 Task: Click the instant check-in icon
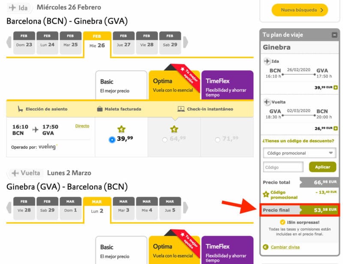pyautogui.click(x=181, y=109)
